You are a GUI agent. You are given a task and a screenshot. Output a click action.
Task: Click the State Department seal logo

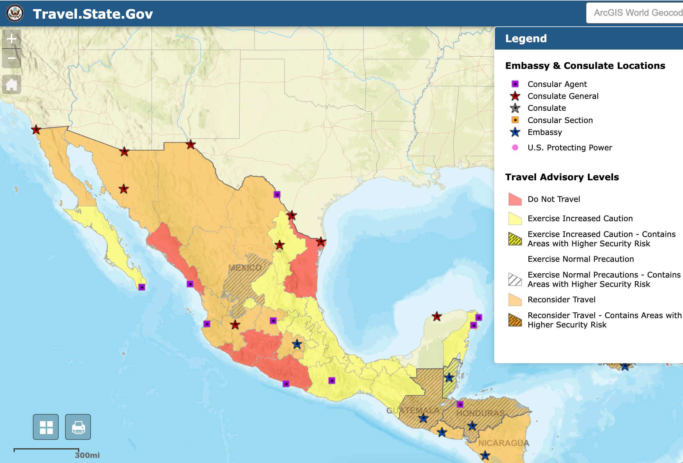click(15, 14)
